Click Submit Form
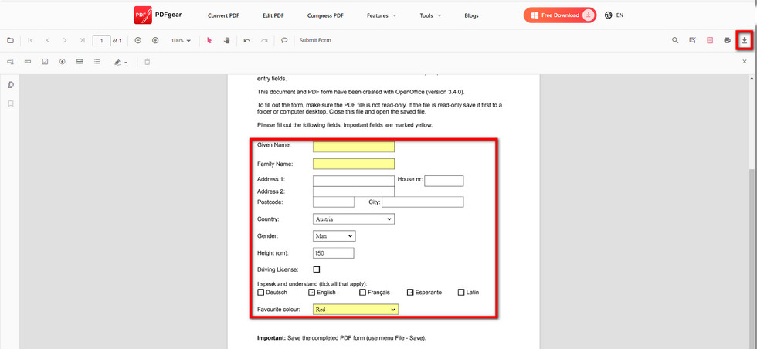 click(x=315, y=41)
